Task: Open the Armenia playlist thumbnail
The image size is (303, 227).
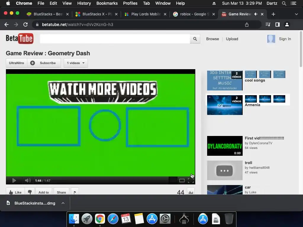Action: click(x=225, y=105)
